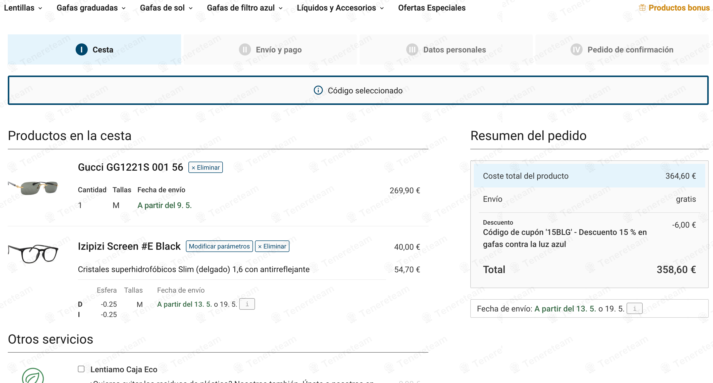
Task: Click the step II circle icon
Action: tap(245, 49)
